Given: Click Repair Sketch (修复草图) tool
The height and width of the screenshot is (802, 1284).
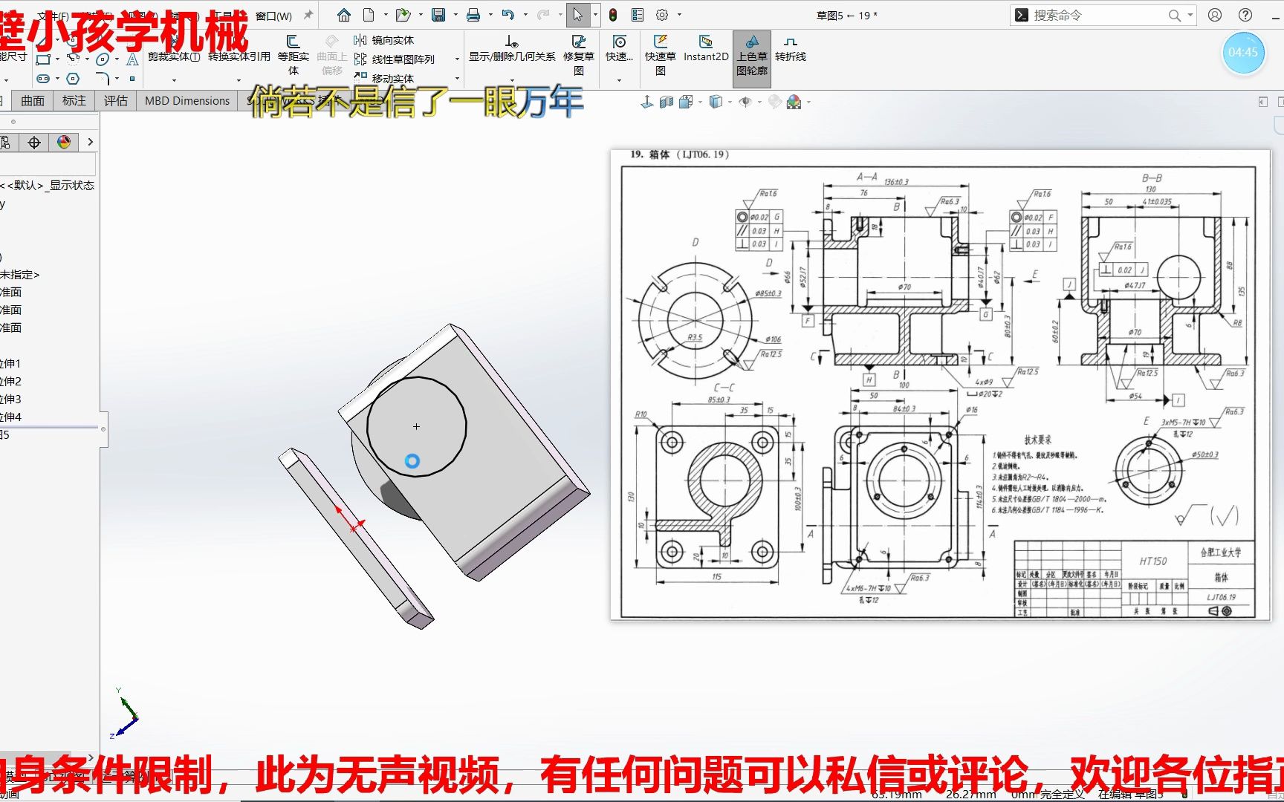Looking at the screenshot, I should point(579,56).
